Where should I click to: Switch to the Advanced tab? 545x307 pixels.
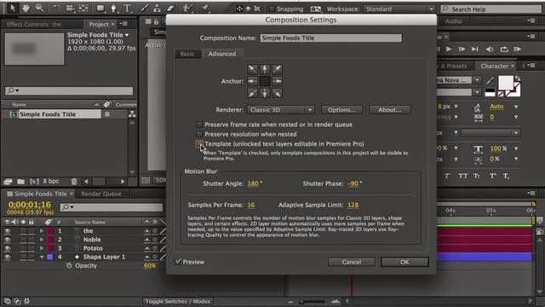(x=222, y=54)
